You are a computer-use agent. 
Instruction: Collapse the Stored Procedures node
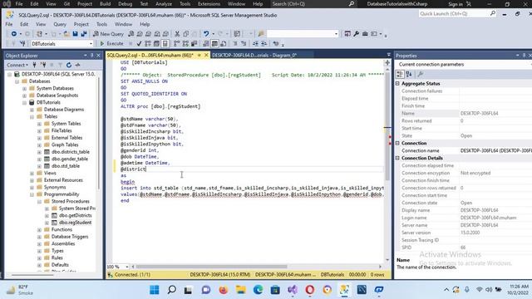[x=39, y=201]
